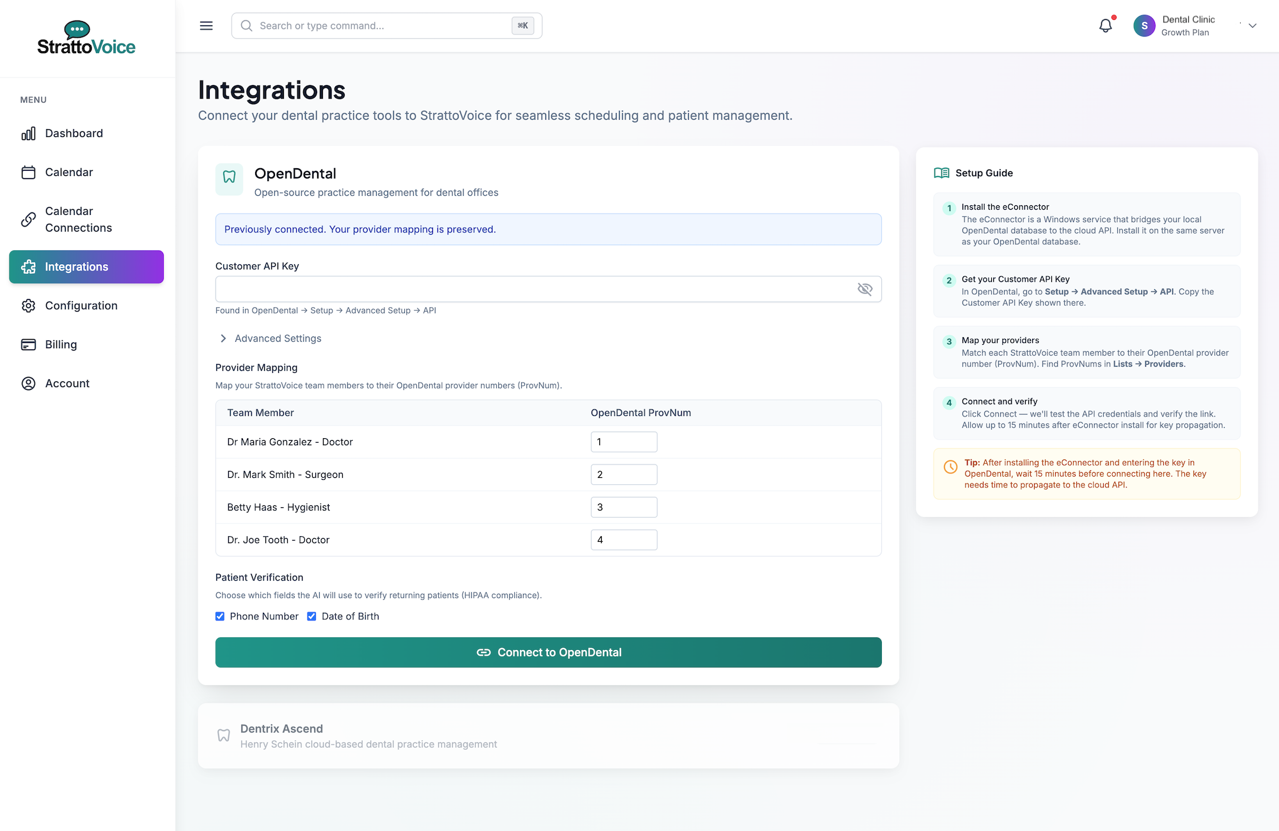Open the hamburger sidebar toggle
Screen dimensions: 1279x831
tap(206, 26)
